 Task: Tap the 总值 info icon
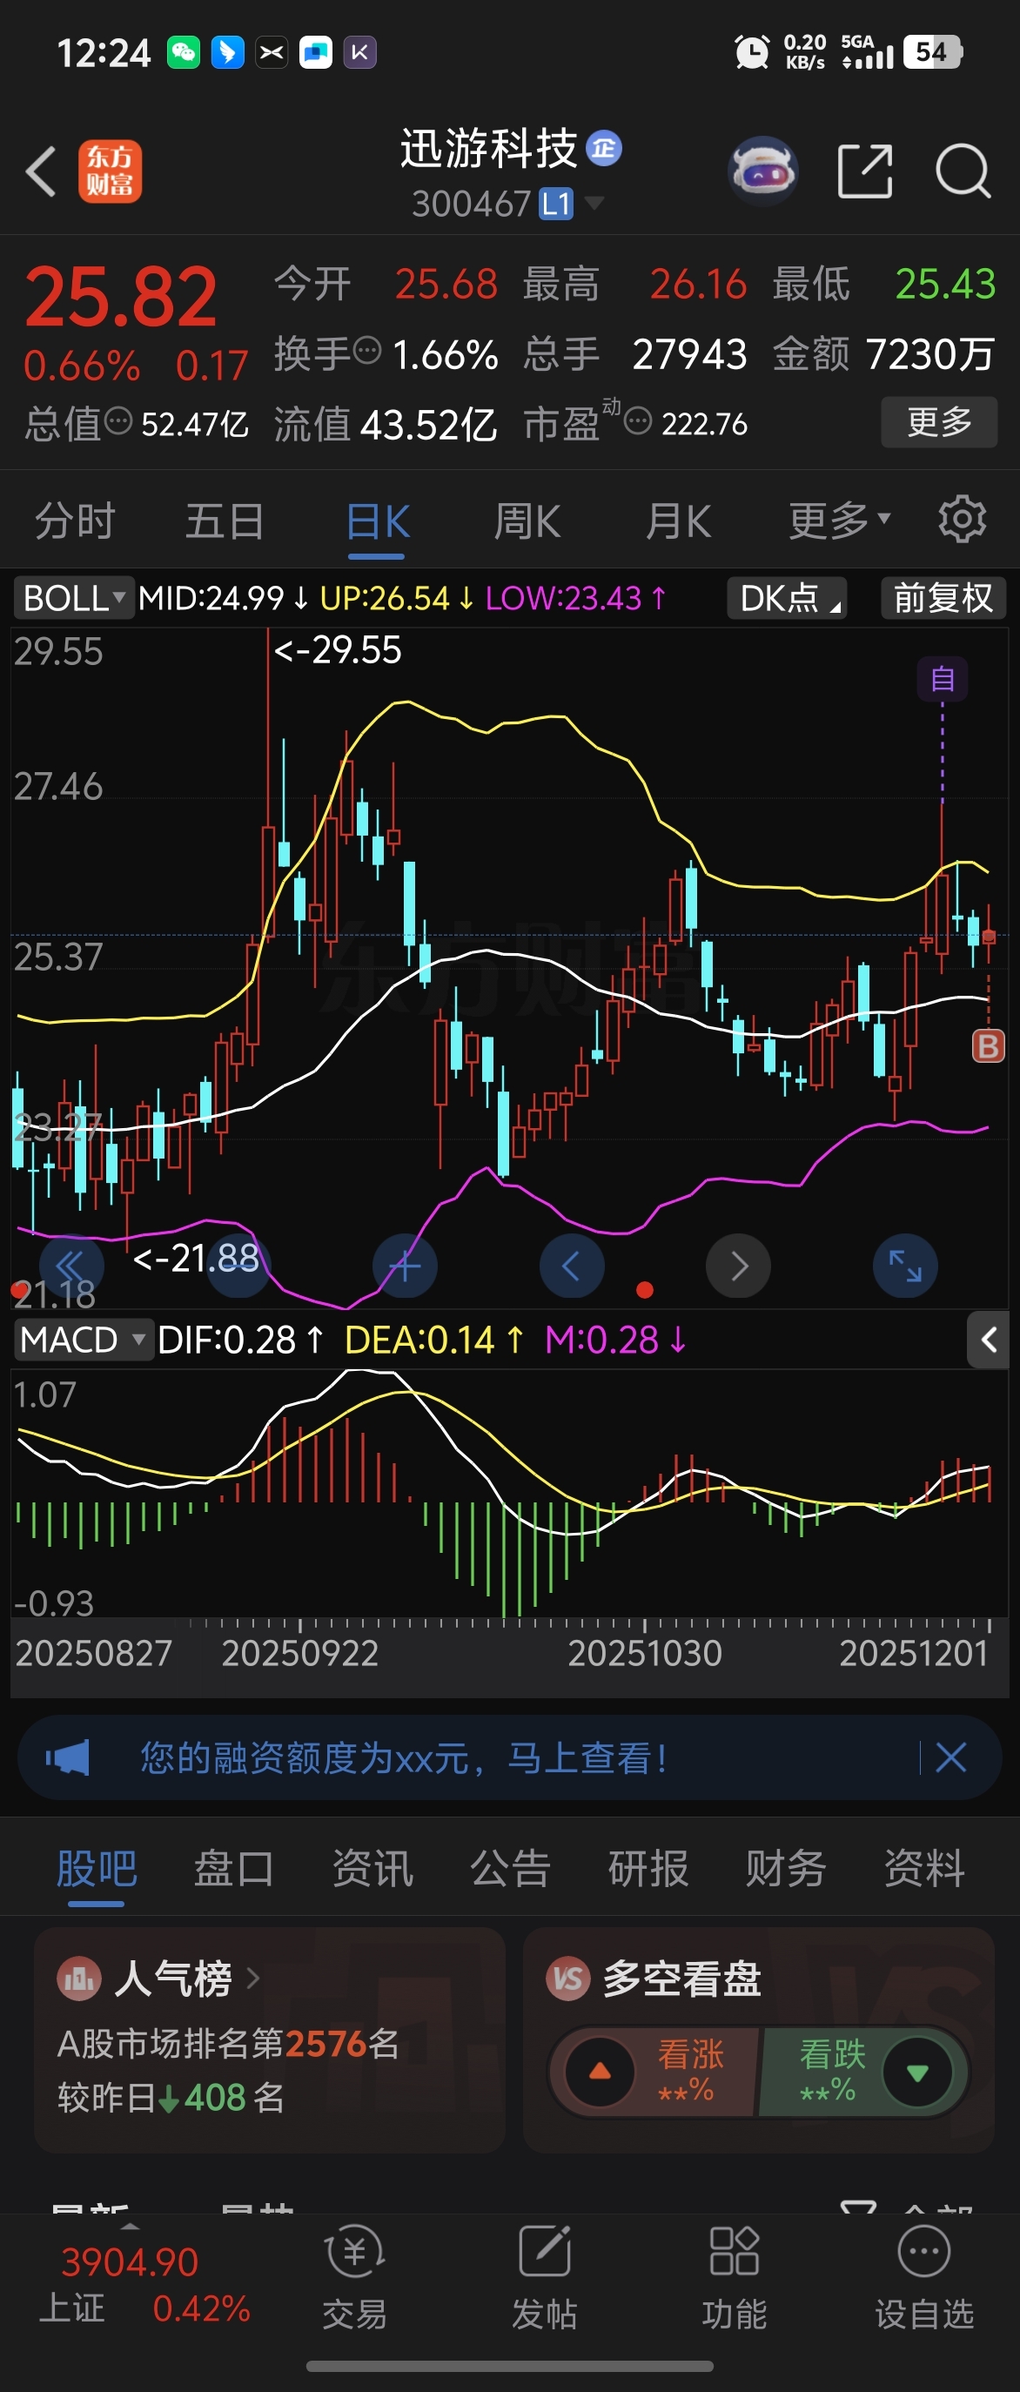click(x=117, y=421)
